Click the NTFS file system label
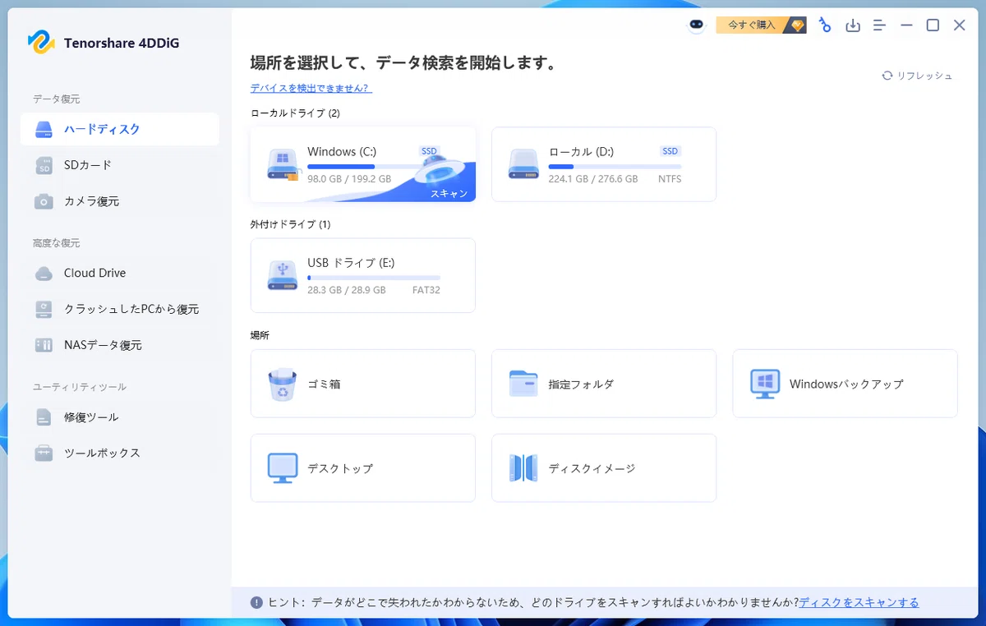 (670, 179)
